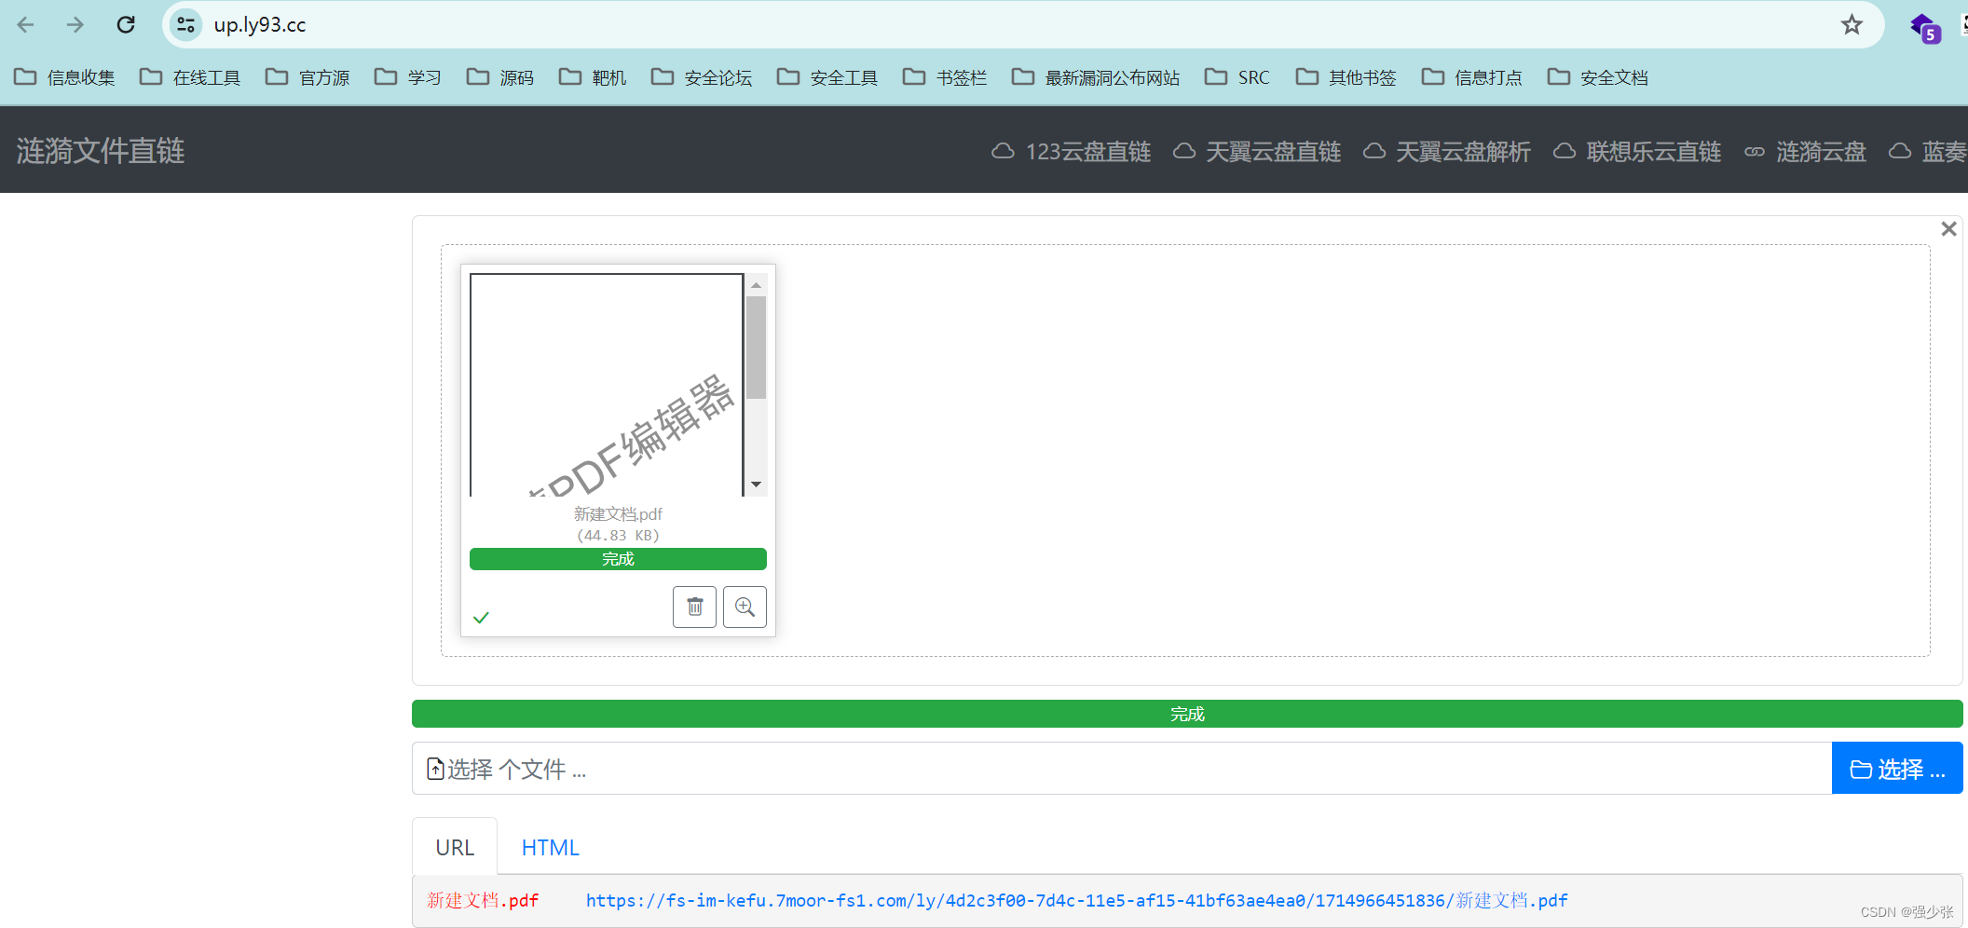This screenshot has height=928, width=1968.
Task: Open the 学习 bookmark folder
Action: pyautogui.click(x=408, y=77)
